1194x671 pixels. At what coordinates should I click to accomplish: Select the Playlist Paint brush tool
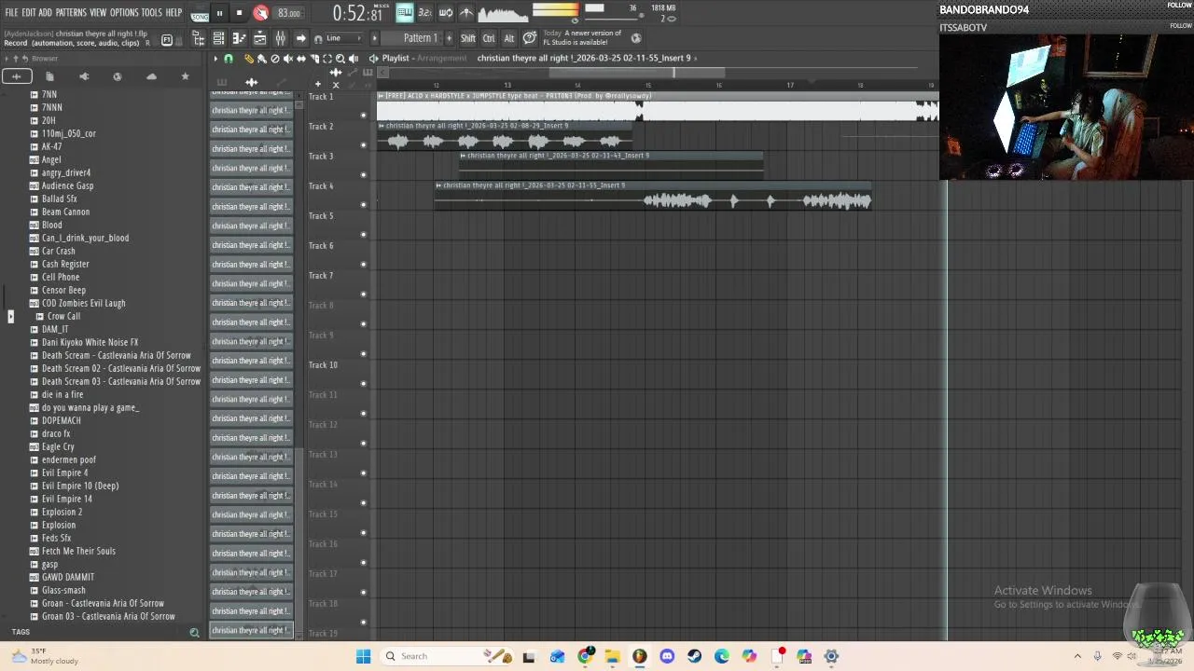(261, 59)
